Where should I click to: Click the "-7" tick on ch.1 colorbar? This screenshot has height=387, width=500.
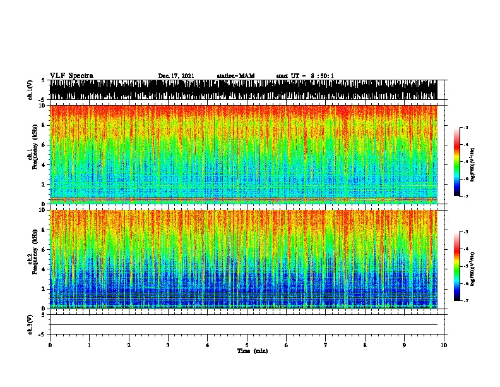click(466, 196)
